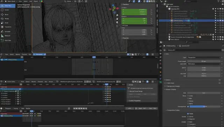Screen dimensions: 224x127
Task: Enable the Limits show checkbox
Action: [x=188, y=96]
